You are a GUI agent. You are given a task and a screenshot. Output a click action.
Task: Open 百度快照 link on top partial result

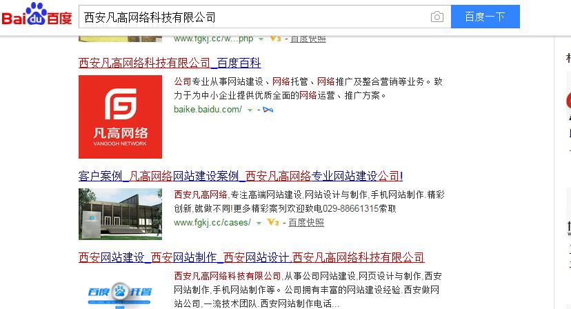point(308,39)
